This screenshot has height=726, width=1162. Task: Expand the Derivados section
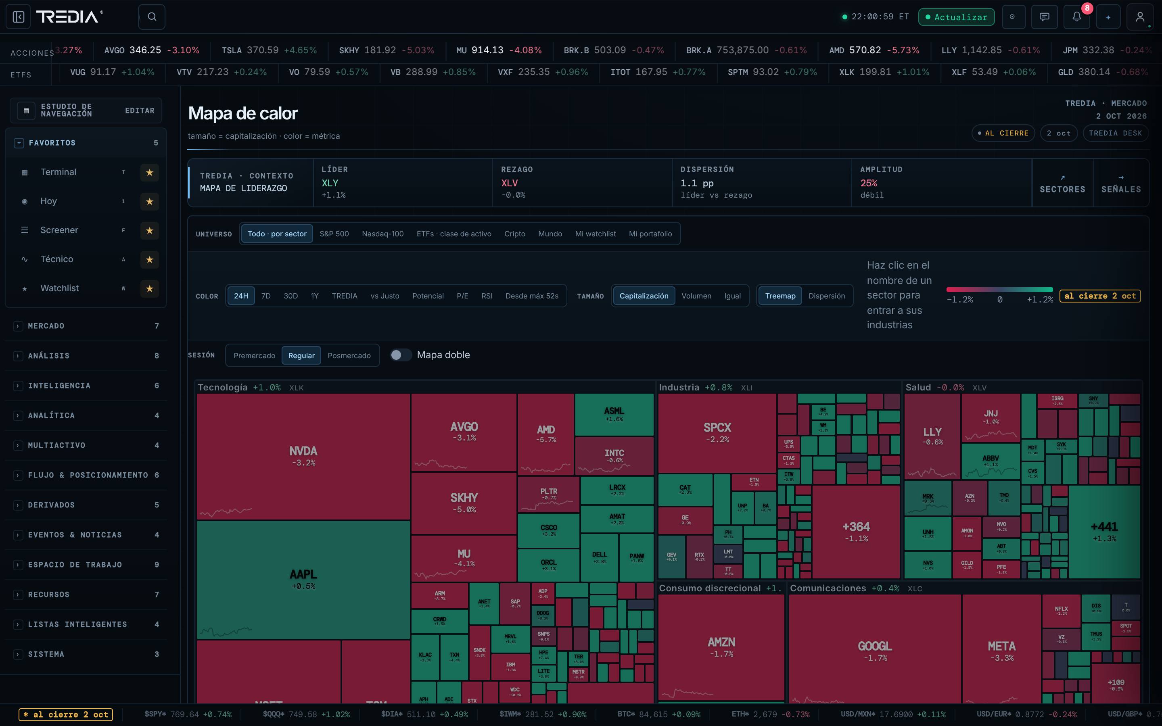(x=86, y=505)
